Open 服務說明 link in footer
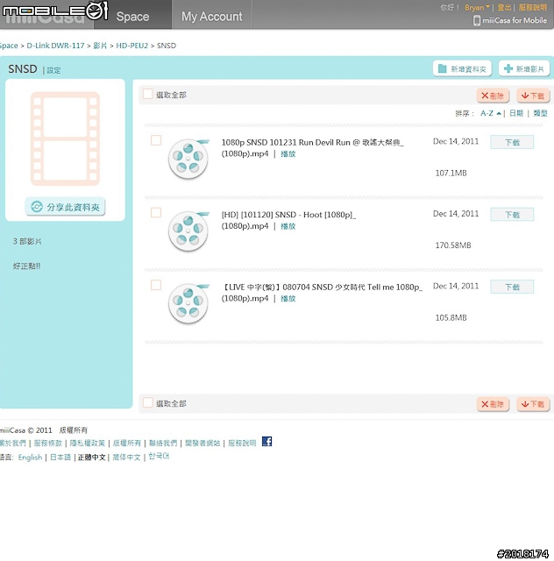Viewport: 554px width, 561px height. pyautogui.click(x=242, y=443)
